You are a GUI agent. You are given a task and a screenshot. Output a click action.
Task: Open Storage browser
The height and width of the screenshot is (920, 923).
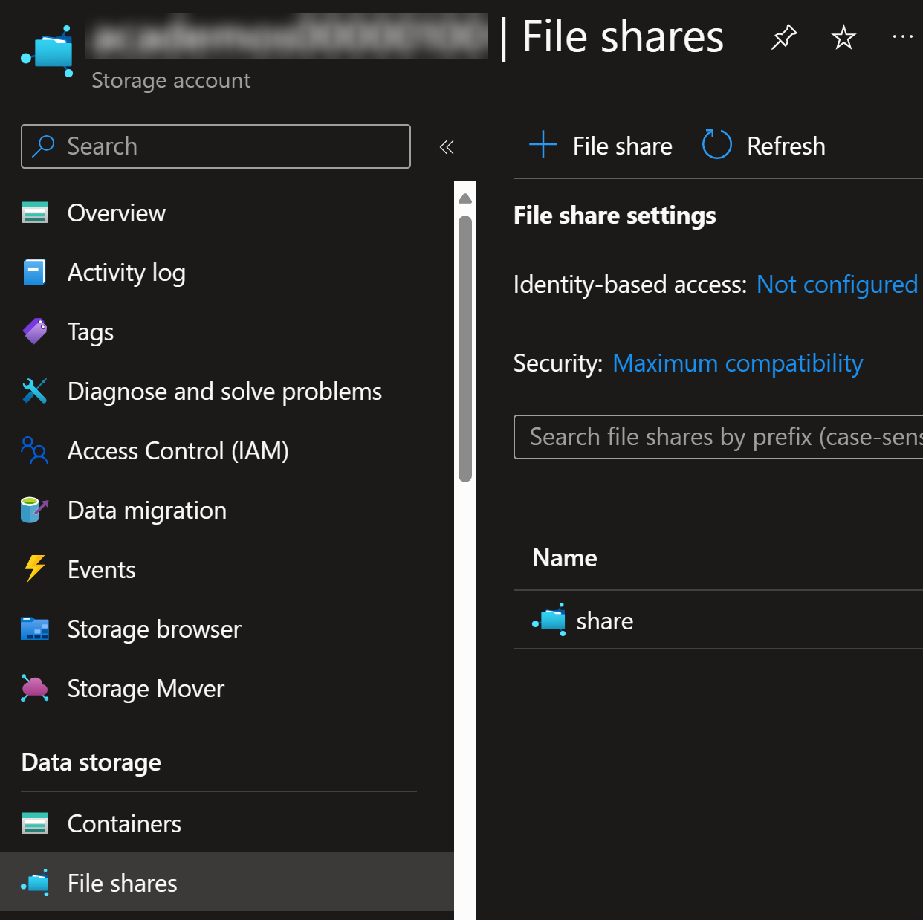tap(155, 629)
